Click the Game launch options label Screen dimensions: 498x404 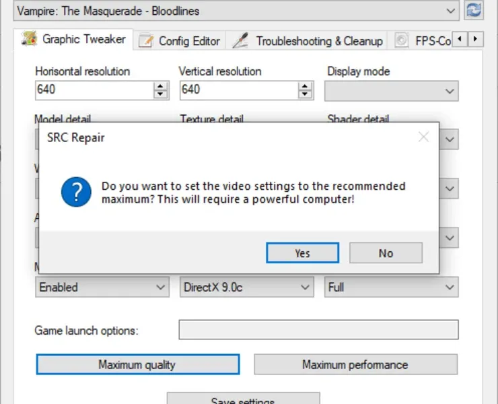point(86,331)
